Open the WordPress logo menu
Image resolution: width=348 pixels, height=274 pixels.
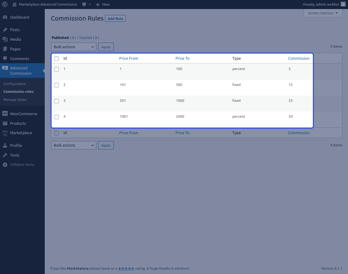5,4
